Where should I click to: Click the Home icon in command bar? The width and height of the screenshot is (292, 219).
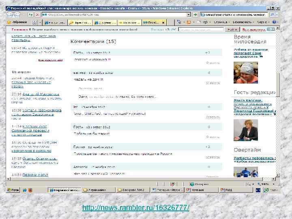click(x=179, y=22)
